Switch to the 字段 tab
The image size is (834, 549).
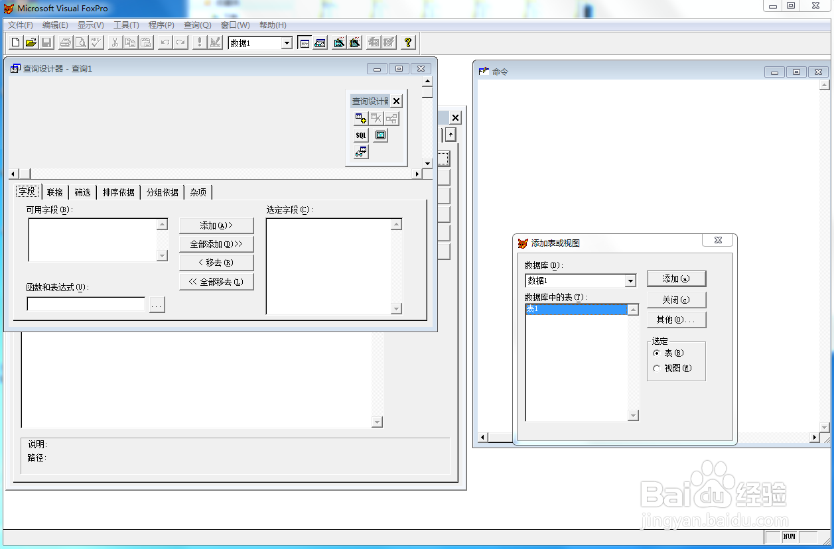[x=27, y=191]
